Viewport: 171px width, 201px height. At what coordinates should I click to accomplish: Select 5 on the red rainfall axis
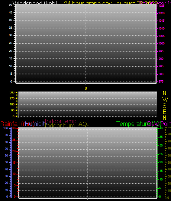(14, 185)
